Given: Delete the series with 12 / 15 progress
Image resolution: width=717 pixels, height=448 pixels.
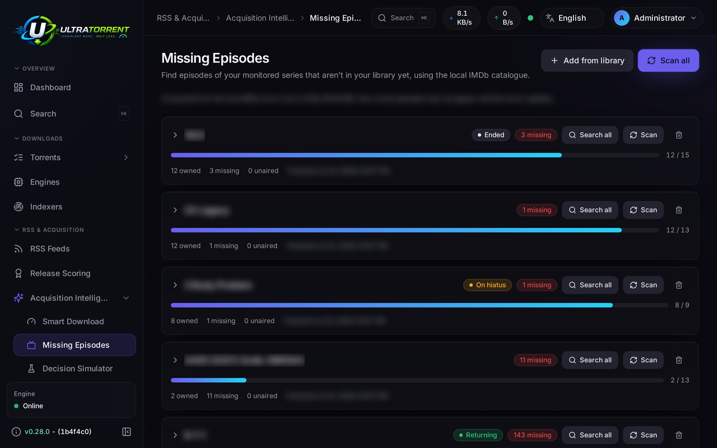Looking at the screenshot, I should tap(679, 135).
